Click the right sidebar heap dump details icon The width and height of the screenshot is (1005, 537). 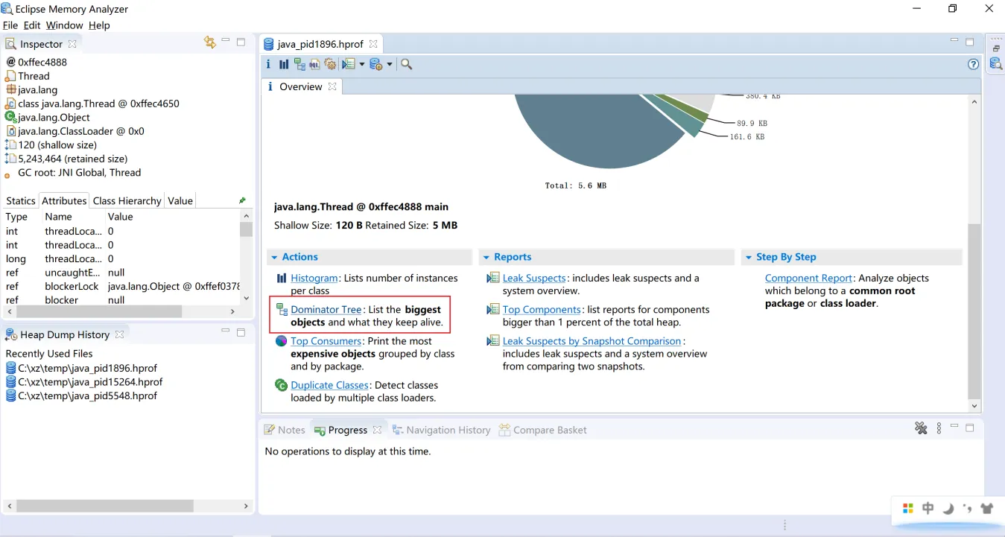click(x=996, y=64)
